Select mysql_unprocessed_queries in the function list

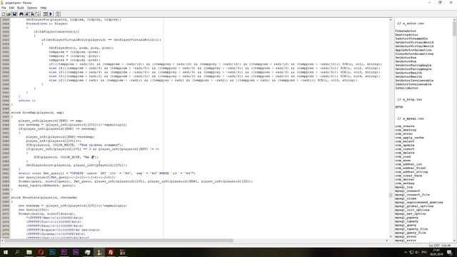pos(419,202)
